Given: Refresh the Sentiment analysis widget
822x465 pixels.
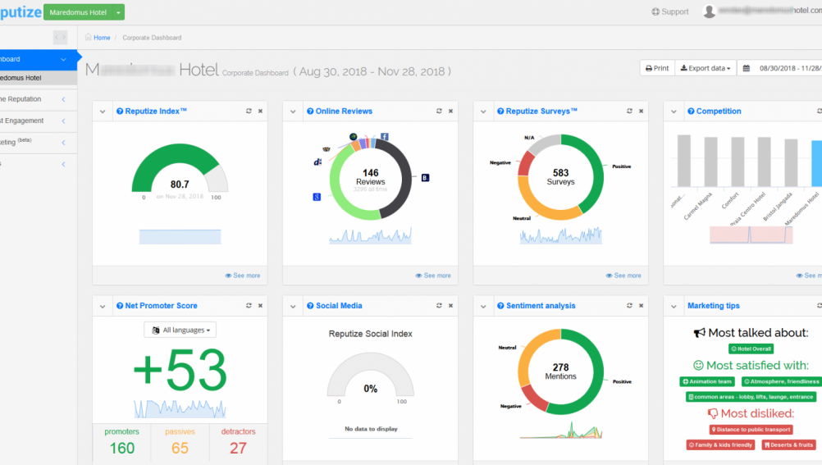Looking at the screenshot, I should [x=629, y=305].
